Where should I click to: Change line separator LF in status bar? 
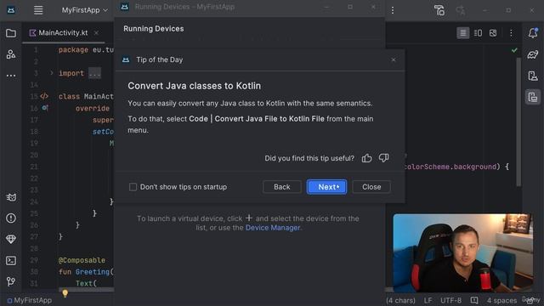[428, 300]
